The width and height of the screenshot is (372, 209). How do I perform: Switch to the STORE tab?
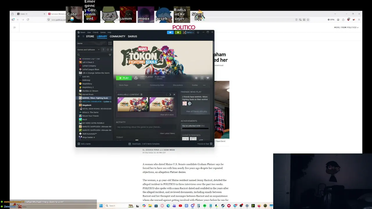click(90, 36)
